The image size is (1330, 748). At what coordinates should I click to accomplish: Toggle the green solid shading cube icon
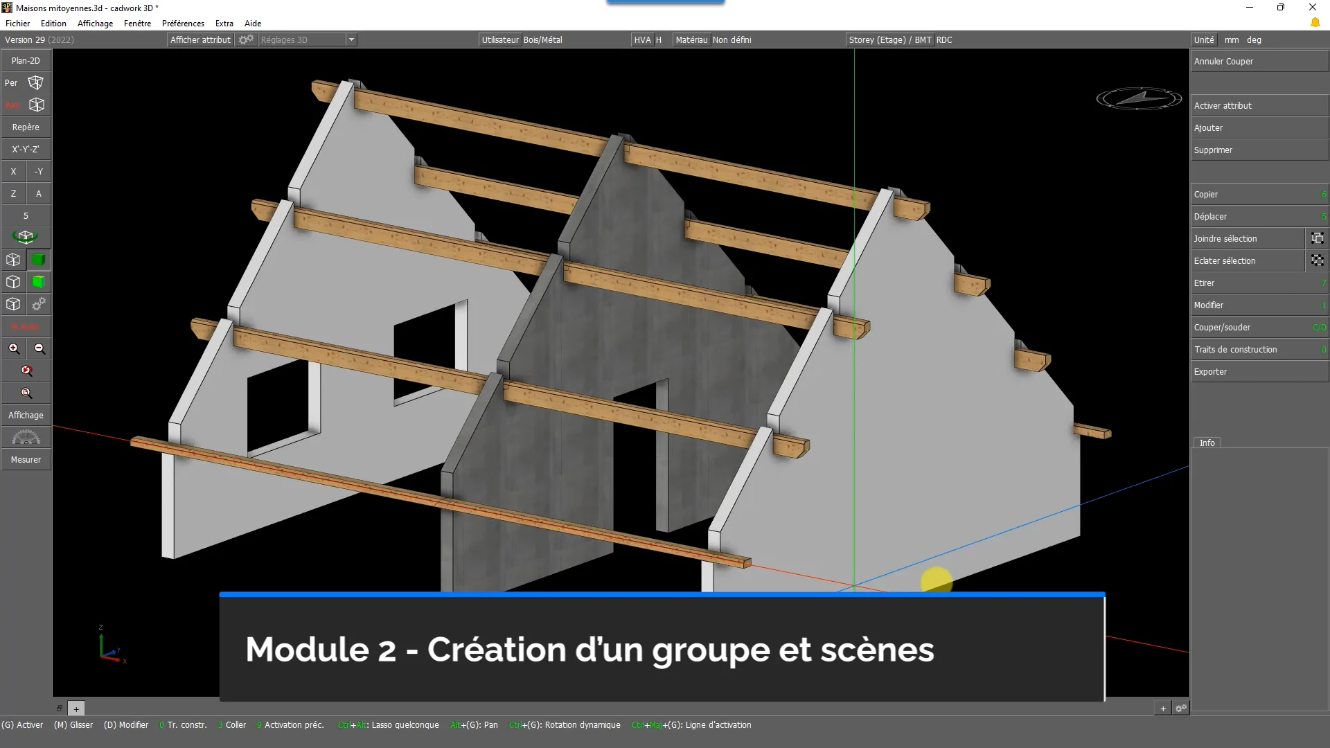(38, 260)
